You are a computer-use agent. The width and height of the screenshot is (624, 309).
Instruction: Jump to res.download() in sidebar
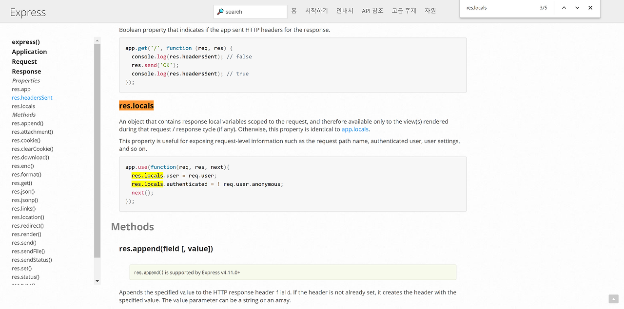(x=30, y=157)
